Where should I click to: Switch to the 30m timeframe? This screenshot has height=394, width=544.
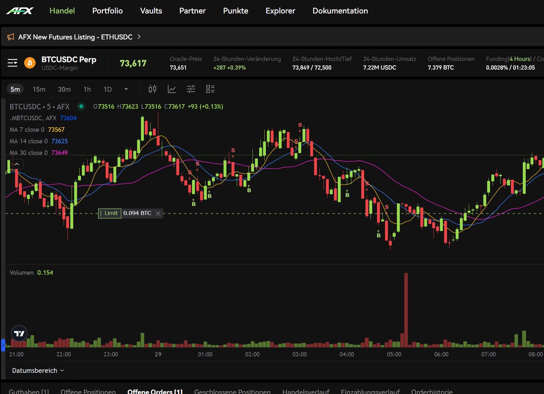click(64, 89)
